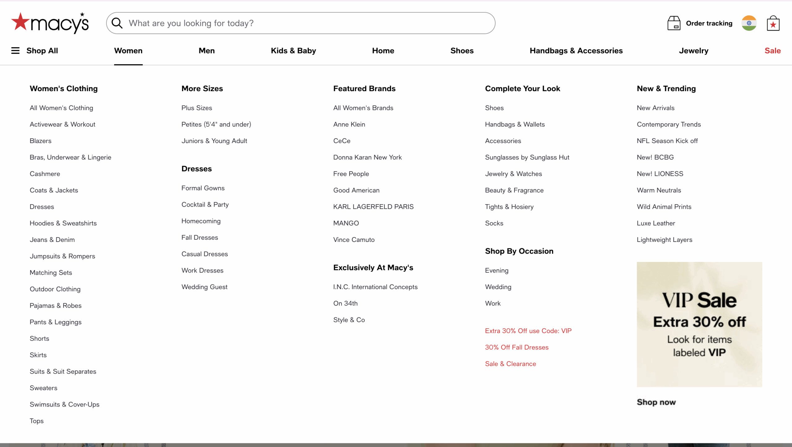Open Petites (5'4" and under)

(216, 124)
